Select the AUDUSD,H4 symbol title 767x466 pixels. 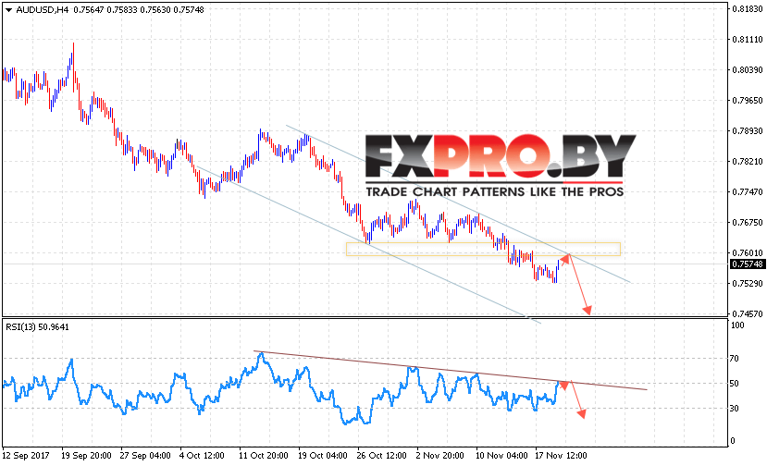tap(42, 10)
